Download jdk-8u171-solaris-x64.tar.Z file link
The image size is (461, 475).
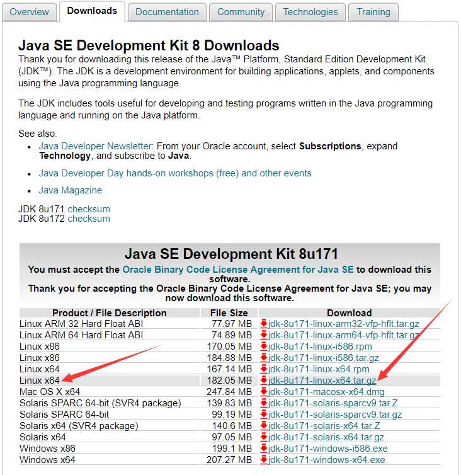tap(324, 426)
